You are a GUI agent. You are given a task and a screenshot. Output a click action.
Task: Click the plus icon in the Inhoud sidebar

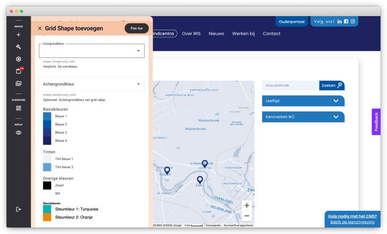[19, 35]
